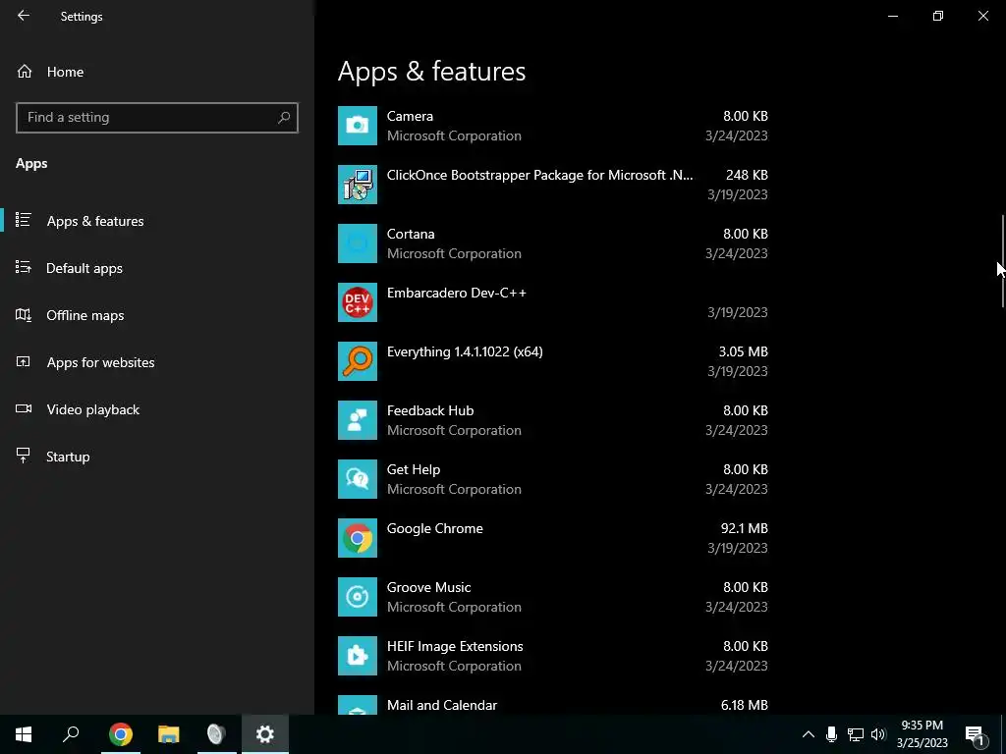
Task: Click the Get Help app icon
Action: (358, 479)
